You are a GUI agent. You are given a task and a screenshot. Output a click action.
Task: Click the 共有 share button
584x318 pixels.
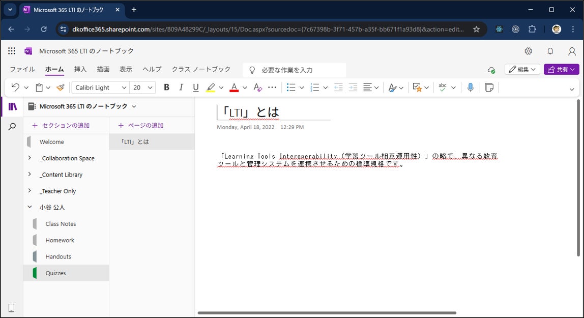point(561,70)
